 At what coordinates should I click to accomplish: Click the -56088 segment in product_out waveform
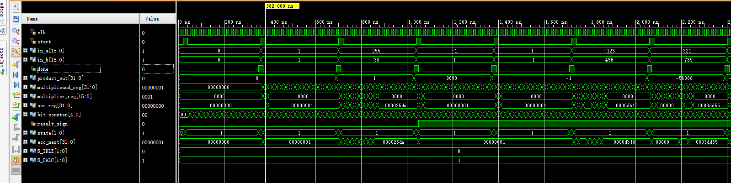(685, 78)
